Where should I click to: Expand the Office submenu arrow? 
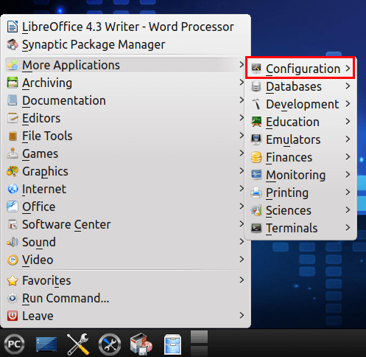tap(242, 207)
